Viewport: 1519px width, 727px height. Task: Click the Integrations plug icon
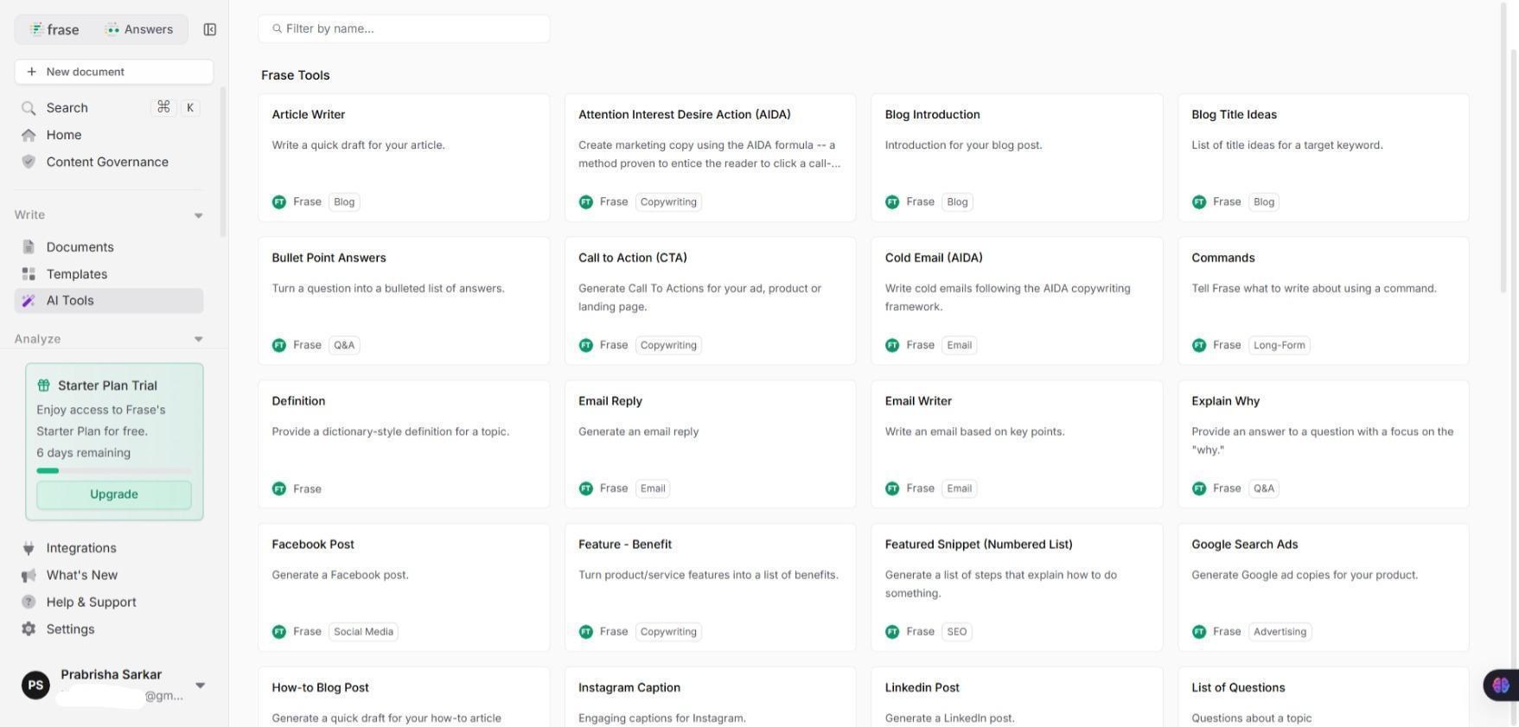click(x=29, y=548)
